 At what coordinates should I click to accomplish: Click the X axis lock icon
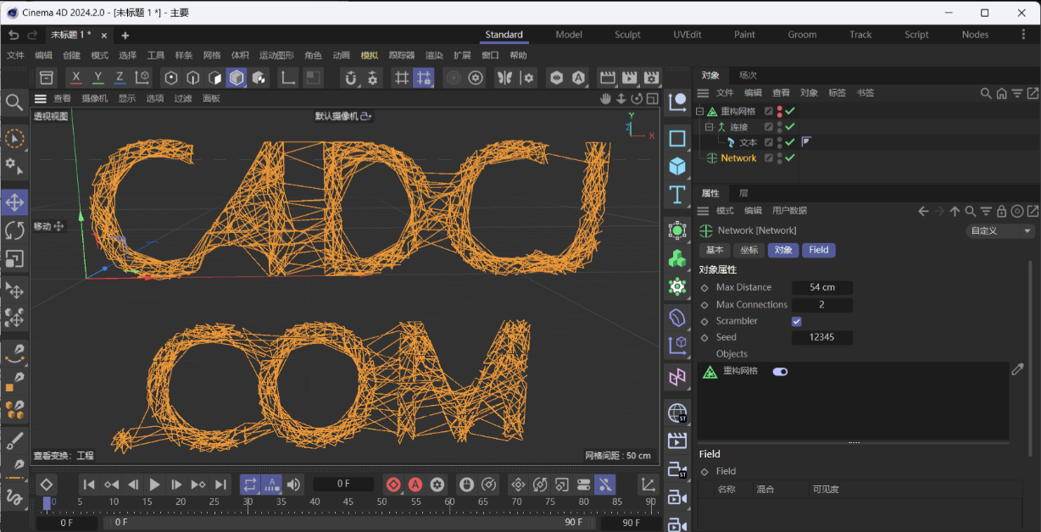(x=76, y=78)
